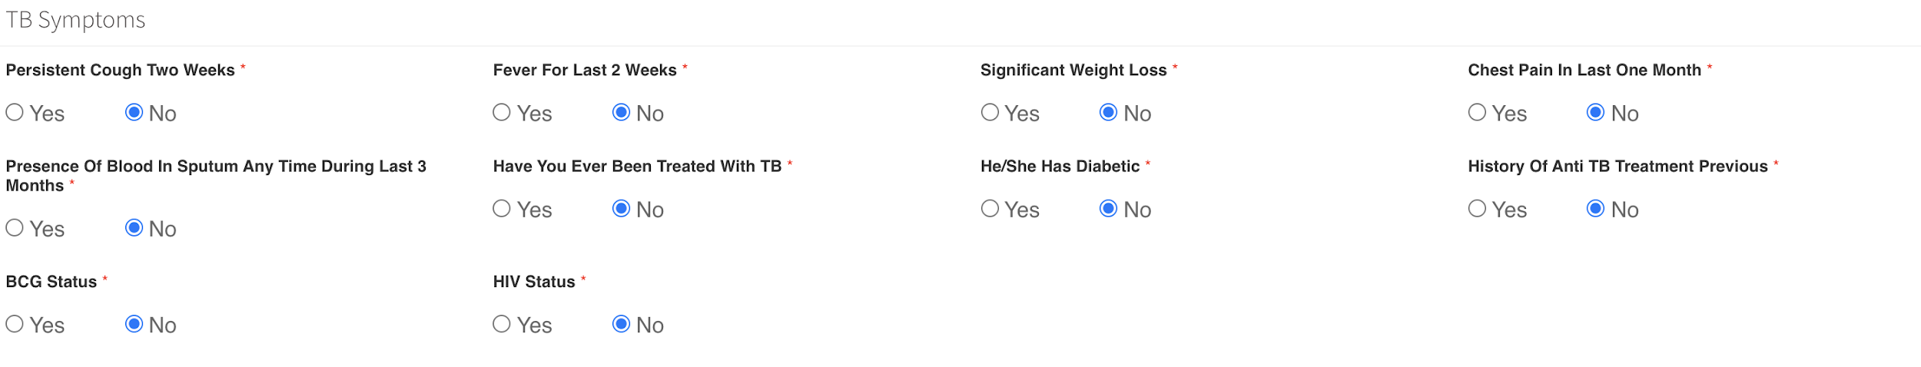
Task: Pick Yes for Presence Of Blood In Sputum
Action: click(x=15, y=228)
